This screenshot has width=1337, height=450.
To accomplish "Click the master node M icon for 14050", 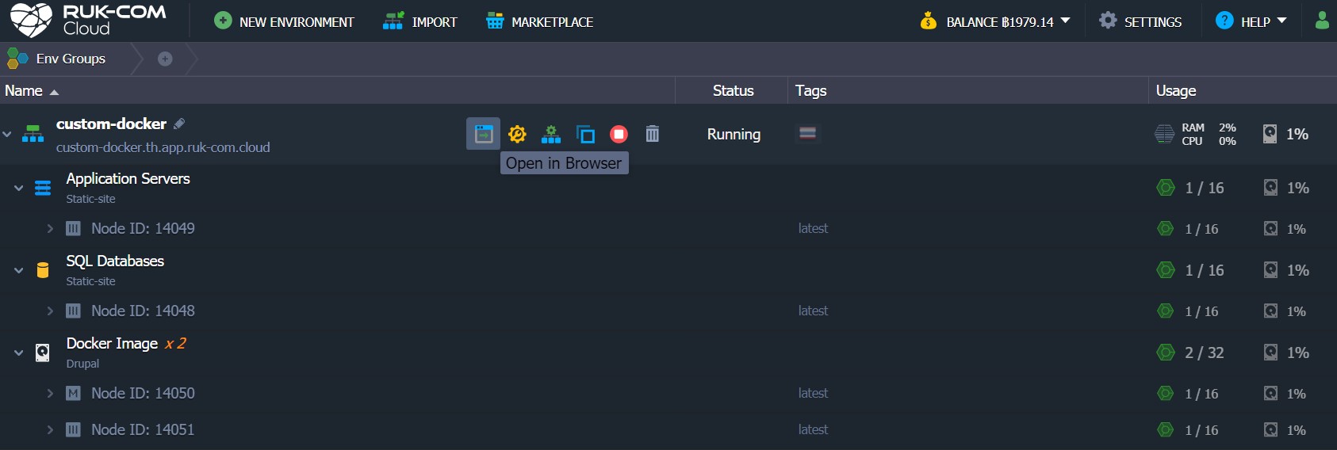I will point(73,394).
